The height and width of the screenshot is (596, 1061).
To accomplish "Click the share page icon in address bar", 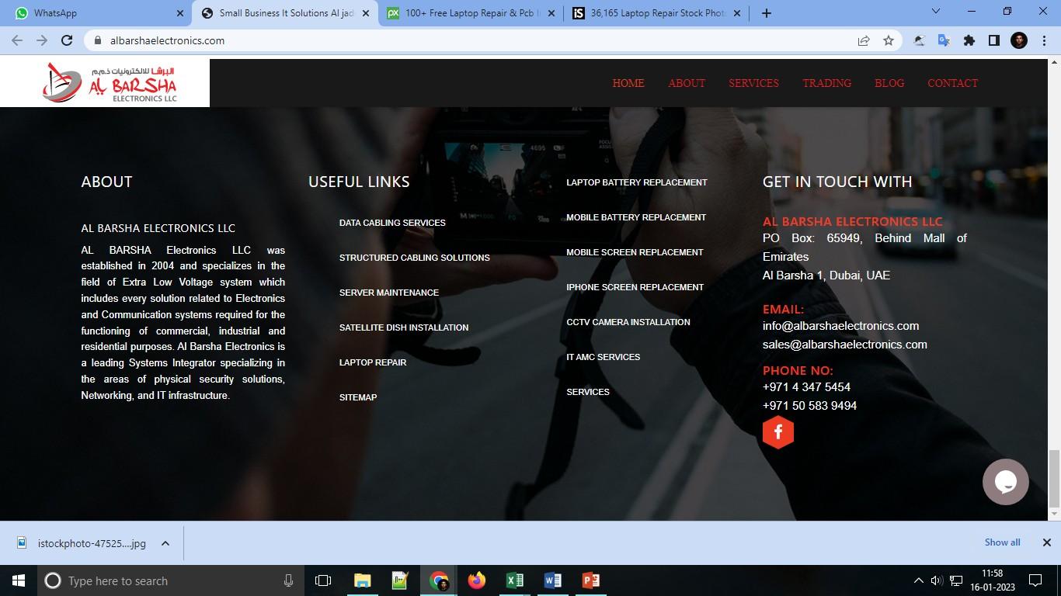I will [x=864, y=40].
